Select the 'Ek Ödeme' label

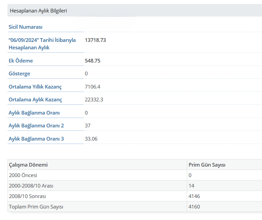(x=21, y=60)
